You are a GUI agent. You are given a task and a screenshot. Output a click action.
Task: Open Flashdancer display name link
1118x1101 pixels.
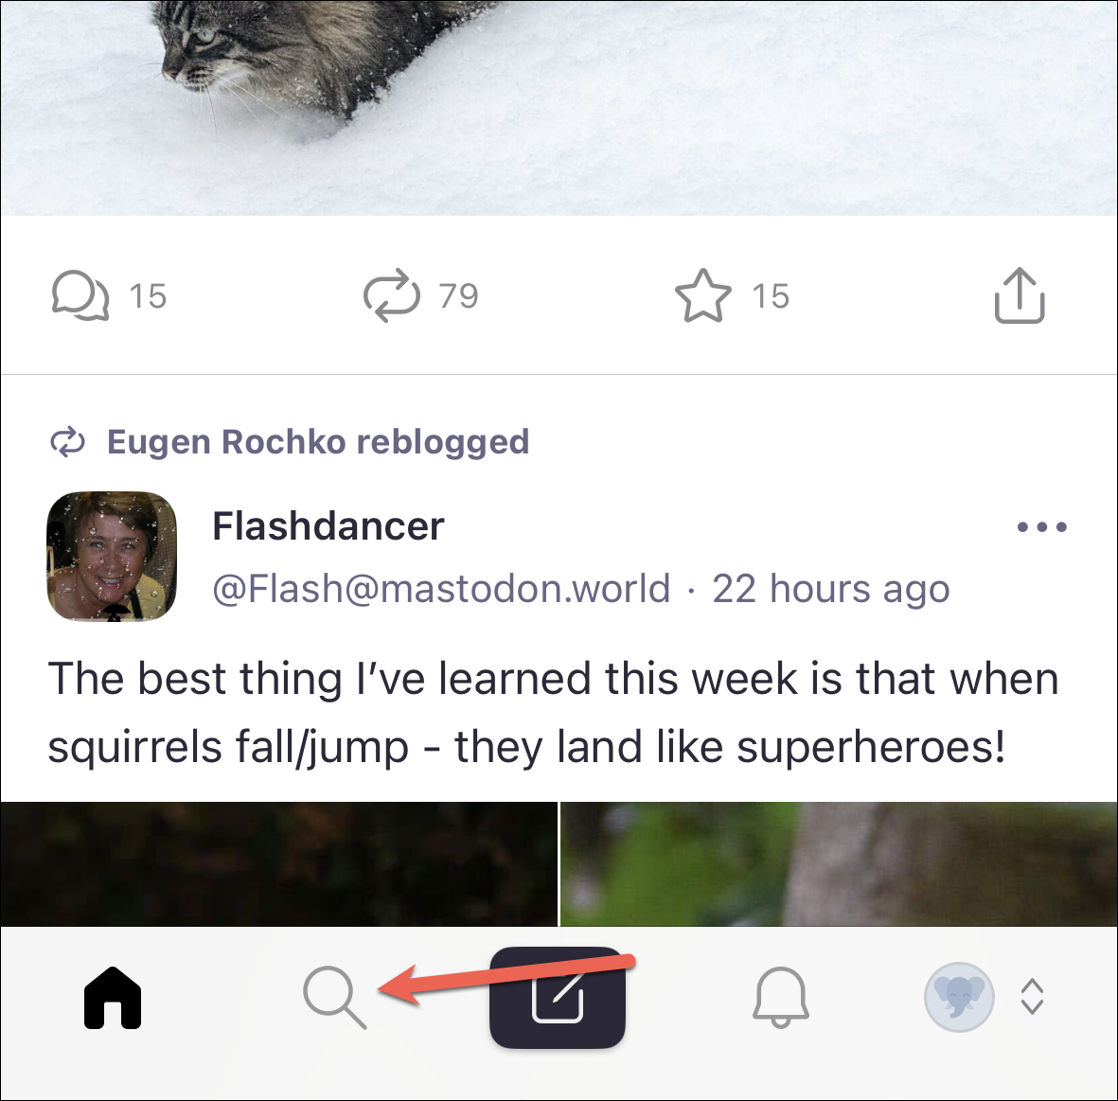(x=328, y=526)
